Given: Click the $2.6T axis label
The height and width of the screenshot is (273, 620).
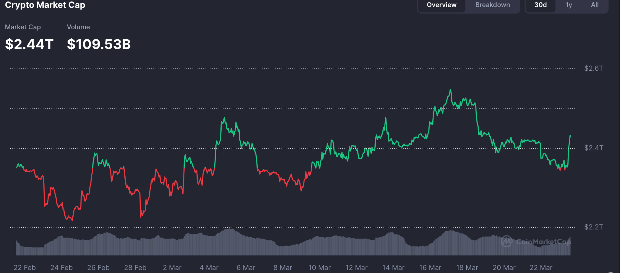Looking at the screenshot, I should (593, 68).
